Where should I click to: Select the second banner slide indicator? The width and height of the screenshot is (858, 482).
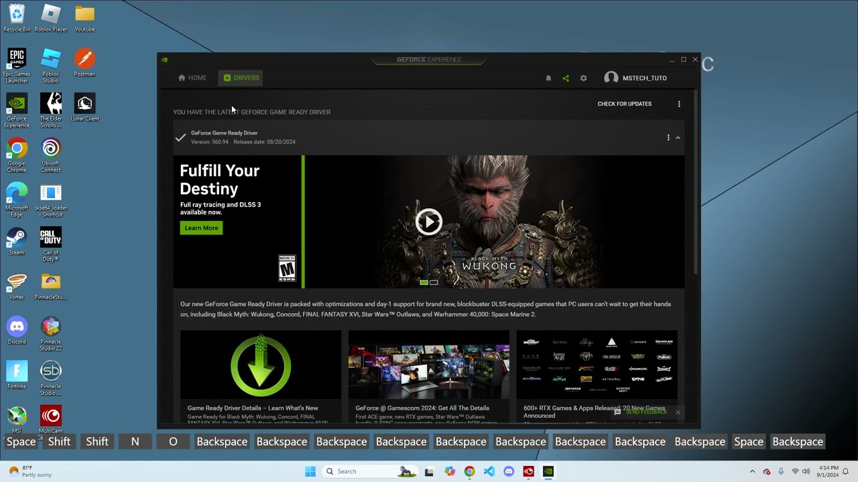click(x=434, y=283)
